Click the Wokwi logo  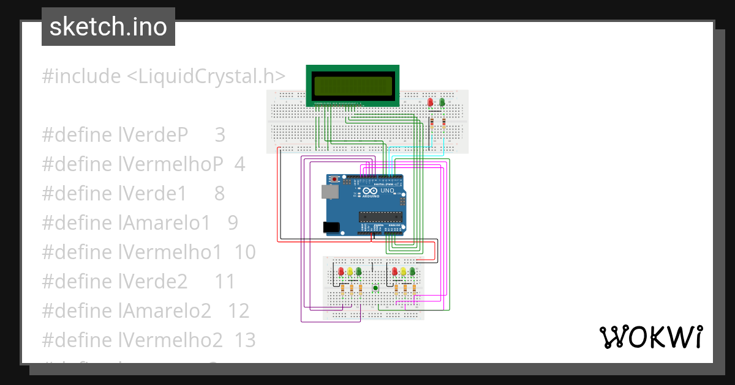pos(651,337)
